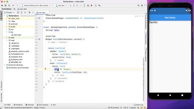The image size is (194, 109).
Task: Collapse the flutterdemo root folder
Action: click(x=5, y=16)
